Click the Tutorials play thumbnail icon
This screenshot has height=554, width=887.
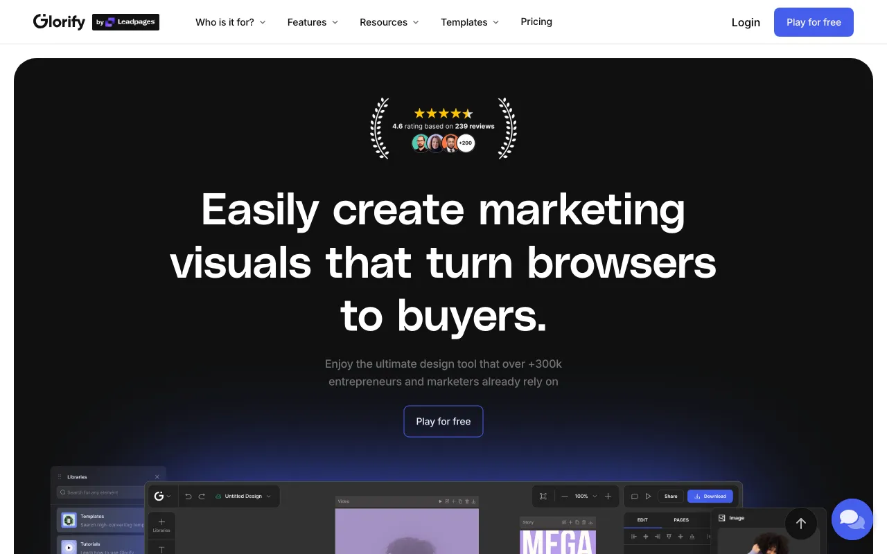[x=69, y=547]
